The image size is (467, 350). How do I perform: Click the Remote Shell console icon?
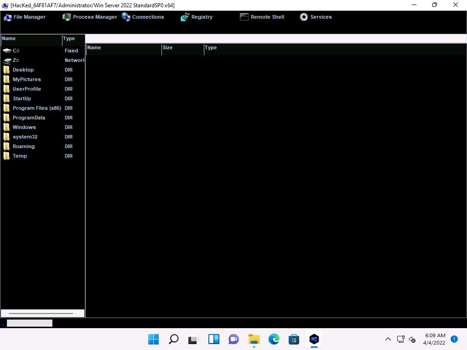(244, 17)
